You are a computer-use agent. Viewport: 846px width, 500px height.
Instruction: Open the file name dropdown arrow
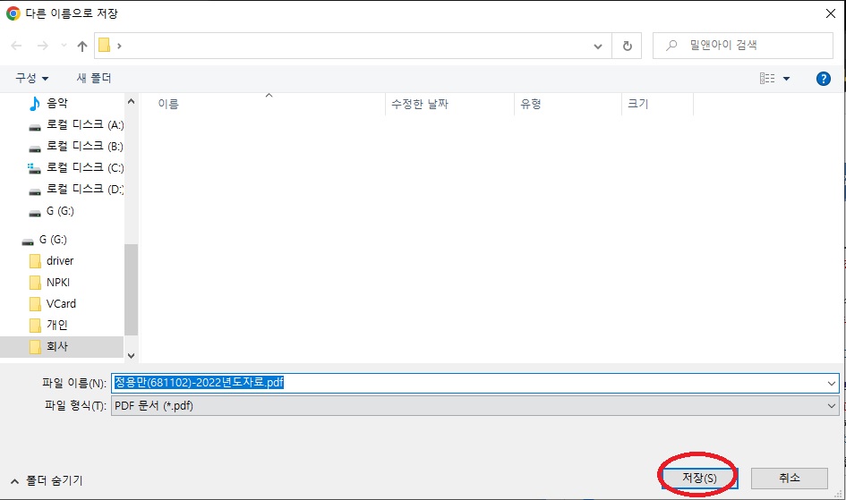pos(832,383)
